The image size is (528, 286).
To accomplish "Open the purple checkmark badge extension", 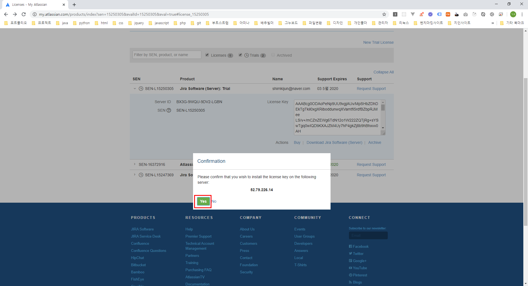I will pyautogui.click(x=430, y=14).
